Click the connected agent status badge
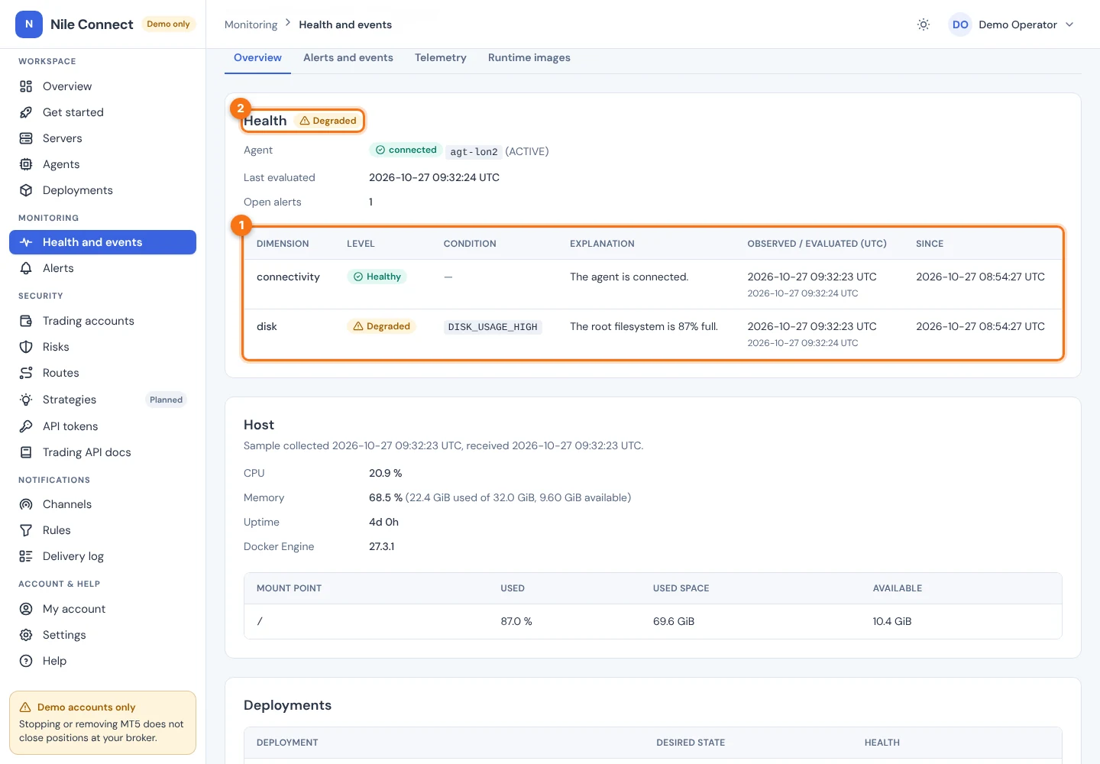This screenshot has height=764, width=1100. click(x=406, y=151)
